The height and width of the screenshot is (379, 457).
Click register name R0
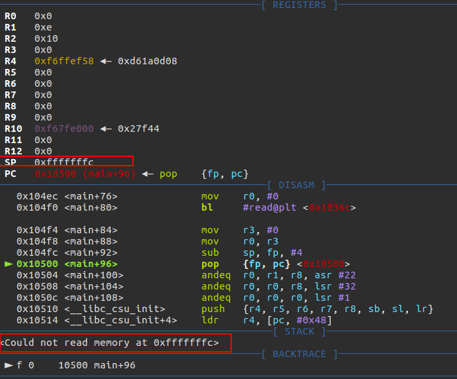(11, 16)
